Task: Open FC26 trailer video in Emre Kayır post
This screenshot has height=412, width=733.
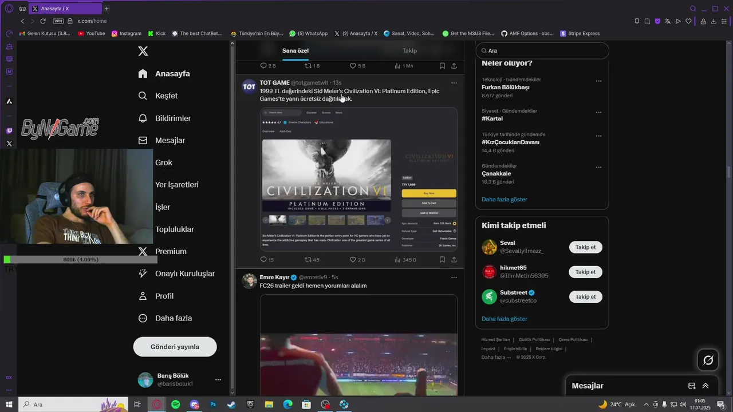Action: tap(358, 344)
